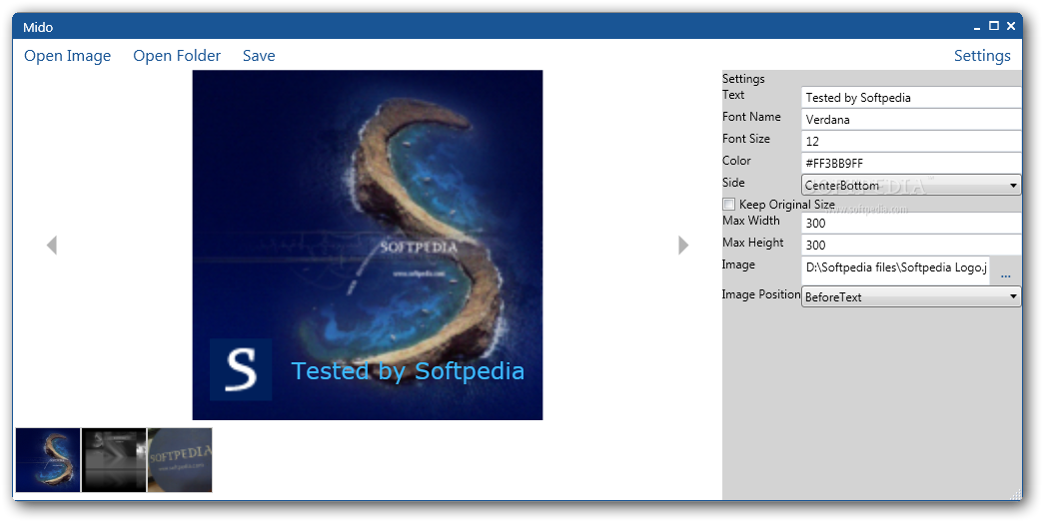Maximize the Mido window
Image resolution: width=1043 pixels, height=522 pixels.
[x=994, y=26]
